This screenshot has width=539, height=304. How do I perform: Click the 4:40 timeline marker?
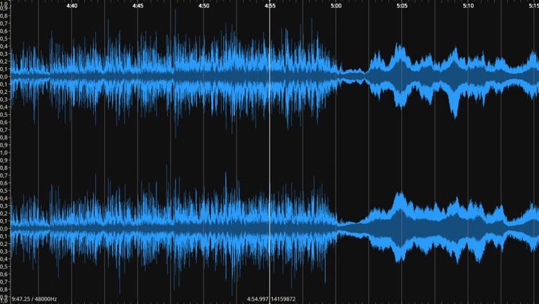tap(72, 6)
